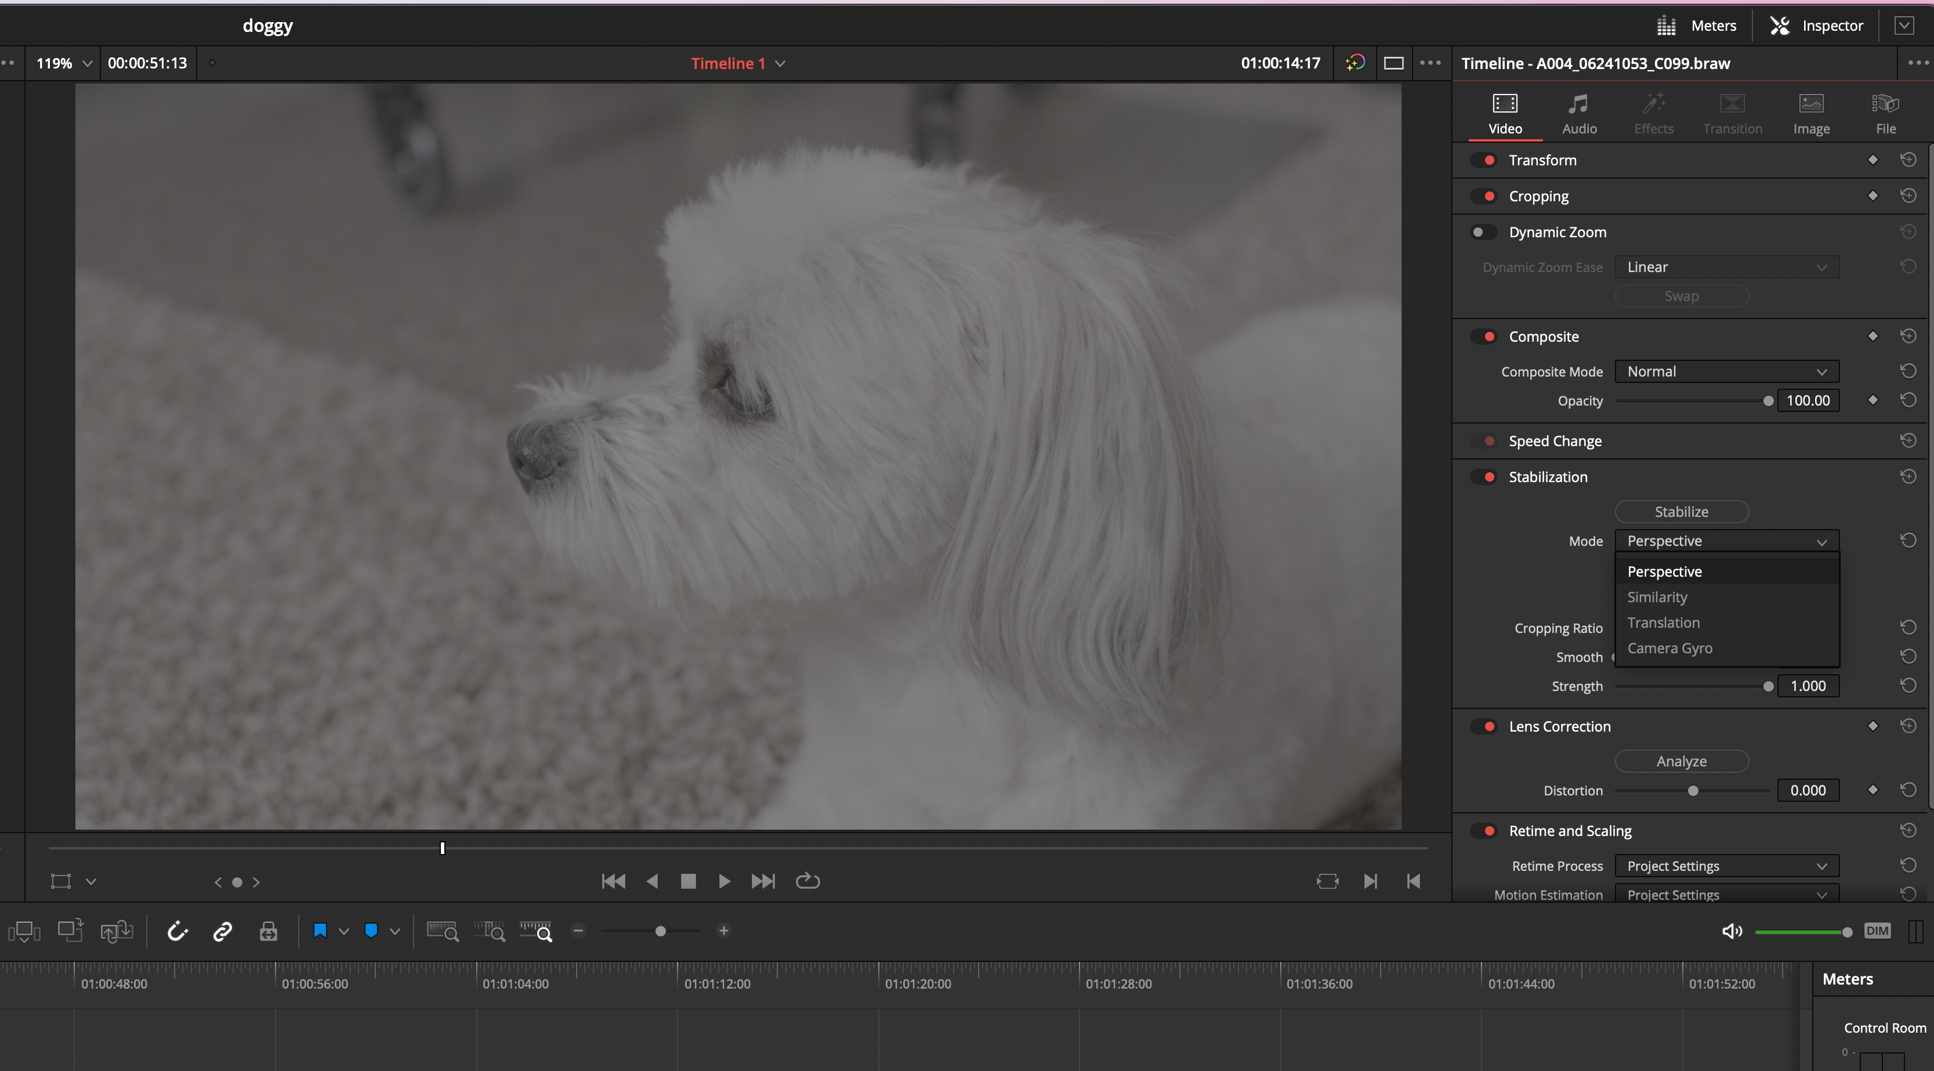Screen dimensions: 1934x1071
Task: Go to next edit point
Action: pos(1370,881)
